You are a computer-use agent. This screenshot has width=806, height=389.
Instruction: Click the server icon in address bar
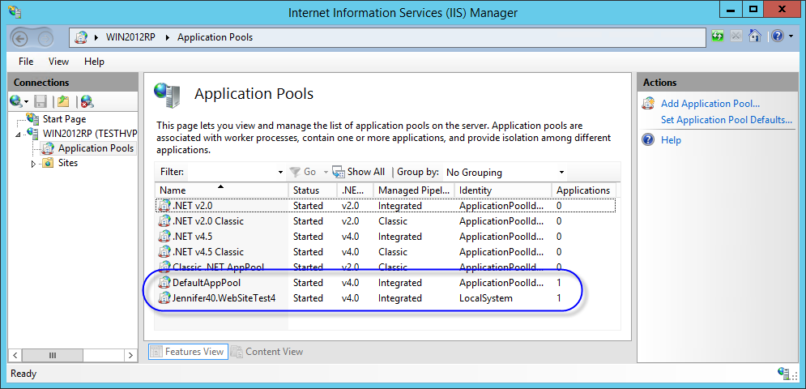[81, 37]
